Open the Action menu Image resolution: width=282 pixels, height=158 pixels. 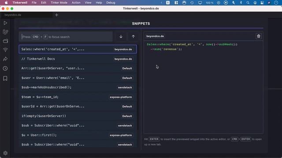(76, 3)
